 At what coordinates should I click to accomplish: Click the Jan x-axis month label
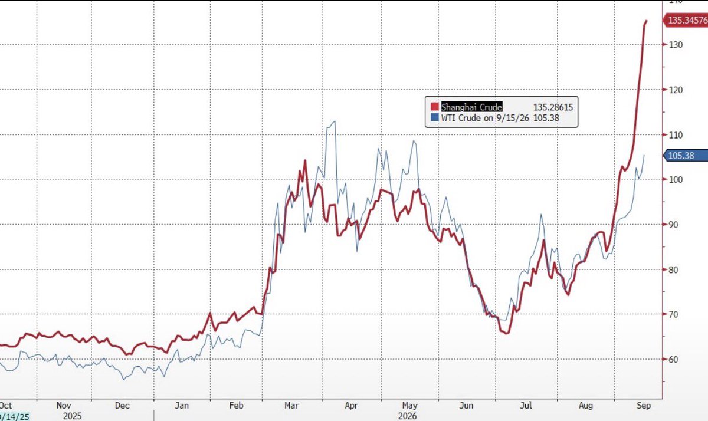(183, 406)
